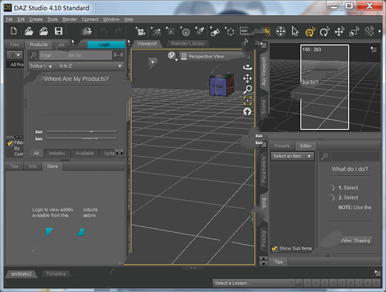
Task: Open the Select an Item dropdown
Action: (x=292, y=156)
